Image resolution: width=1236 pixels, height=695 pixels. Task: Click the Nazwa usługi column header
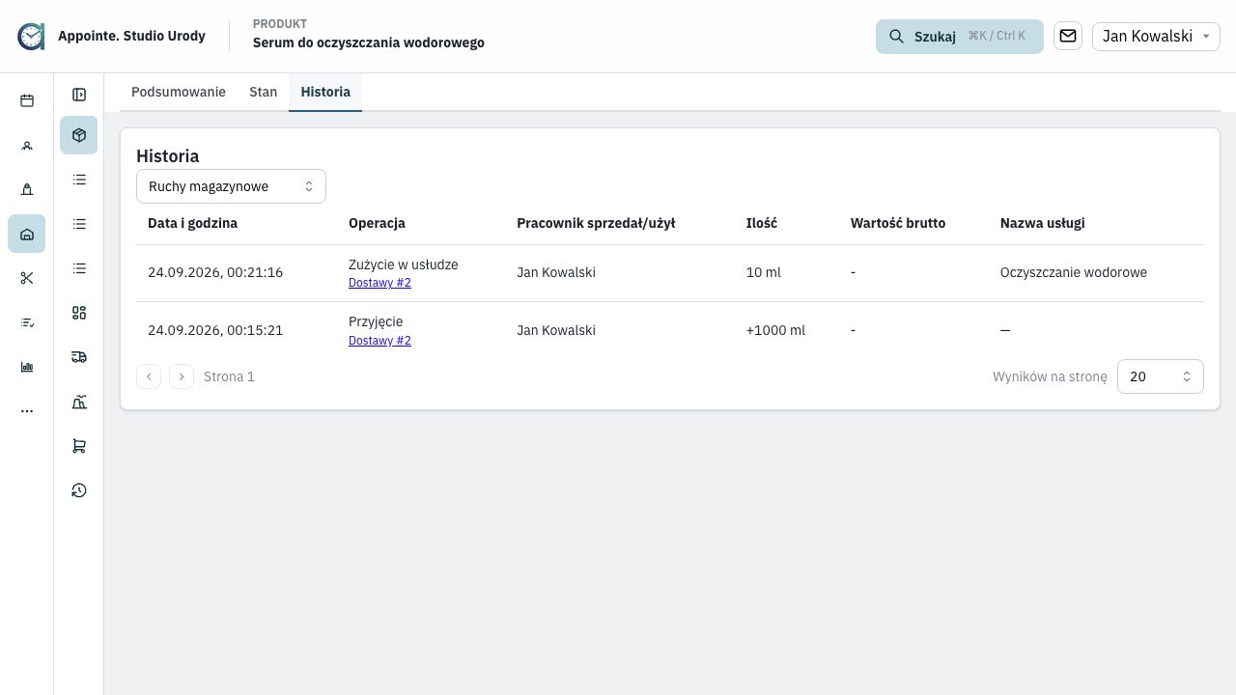[1042, 223]
